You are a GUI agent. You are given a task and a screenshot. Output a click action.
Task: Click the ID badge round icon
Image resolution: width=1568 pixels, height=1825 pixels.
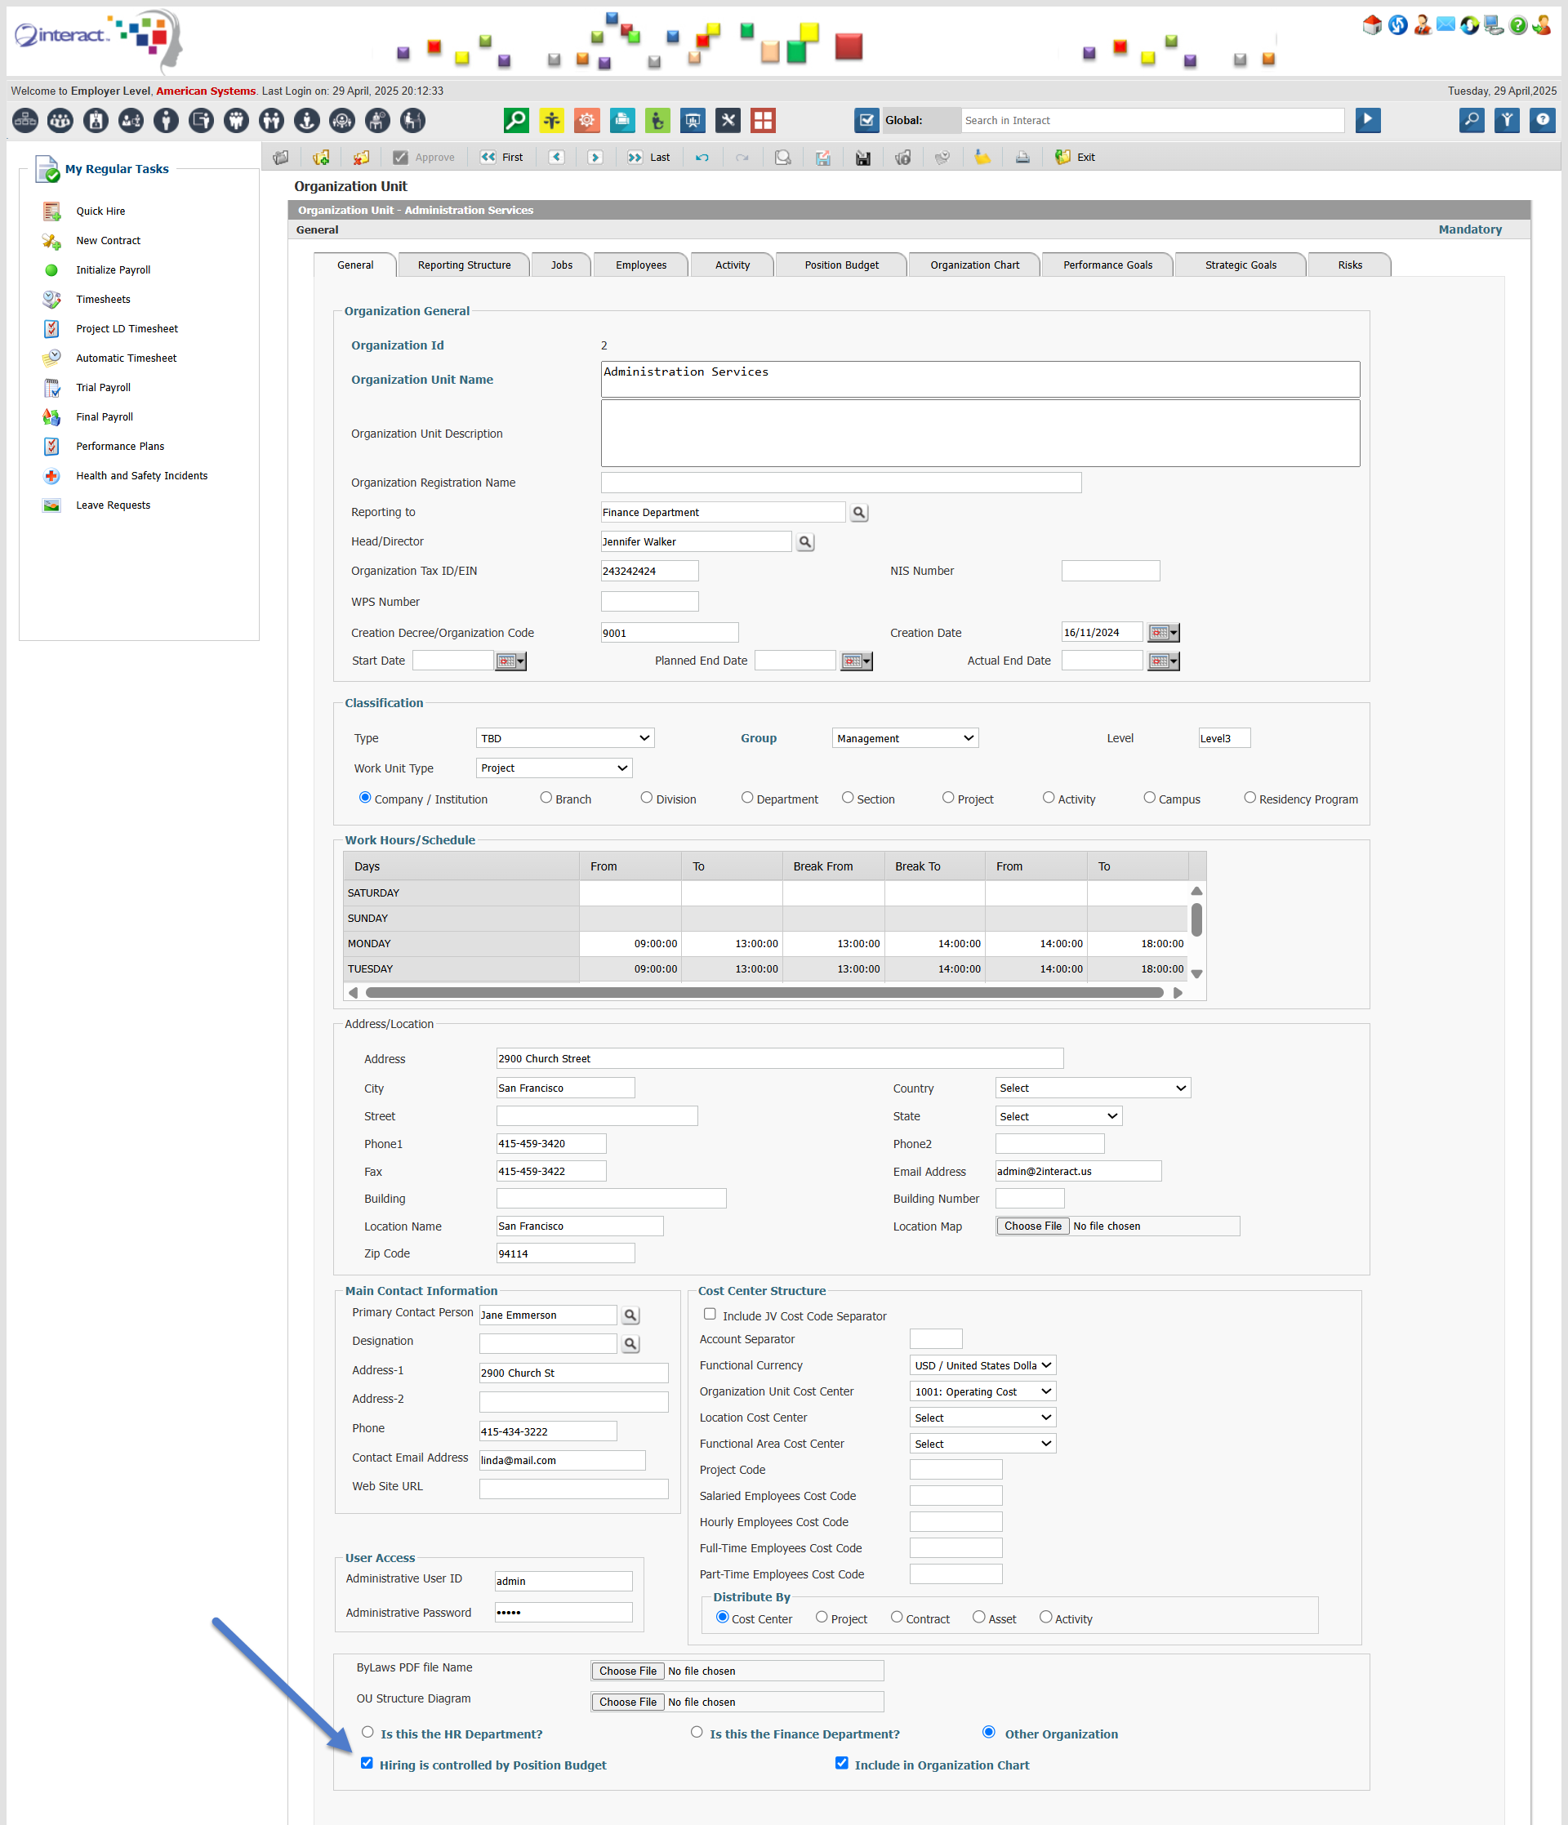point(95,120)
